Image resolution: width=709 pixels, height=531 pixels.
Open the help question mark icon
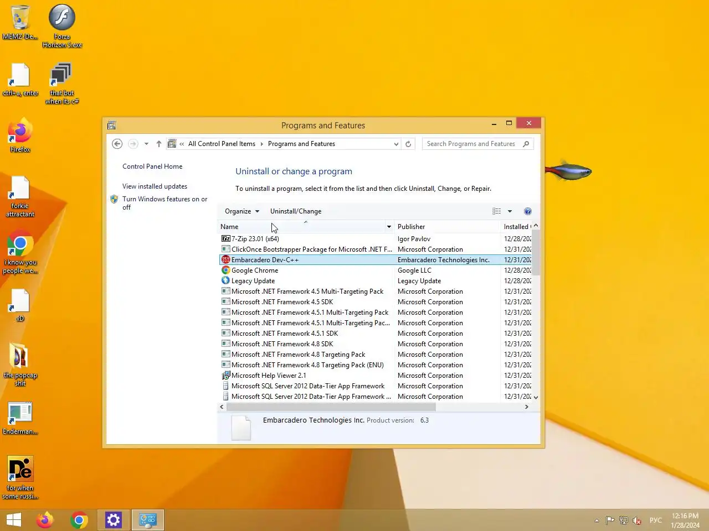528,211
